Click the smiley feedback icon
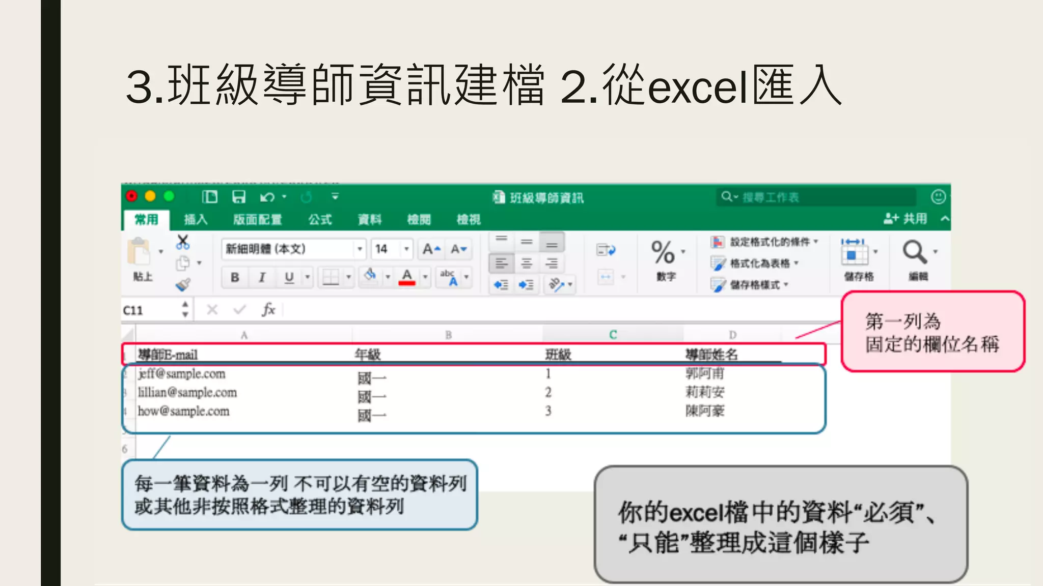The image size is (1043, 586). (x=939, y=197)
